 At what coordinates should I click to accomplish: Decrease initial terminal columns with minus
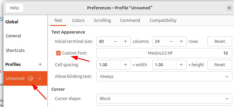[115, 41]
